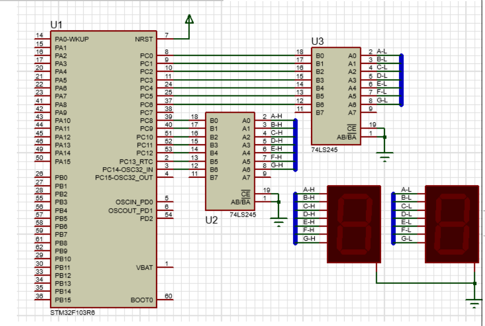Click the VBAT pin label
This screenshot has width=485, height=326.
[144, 268]
